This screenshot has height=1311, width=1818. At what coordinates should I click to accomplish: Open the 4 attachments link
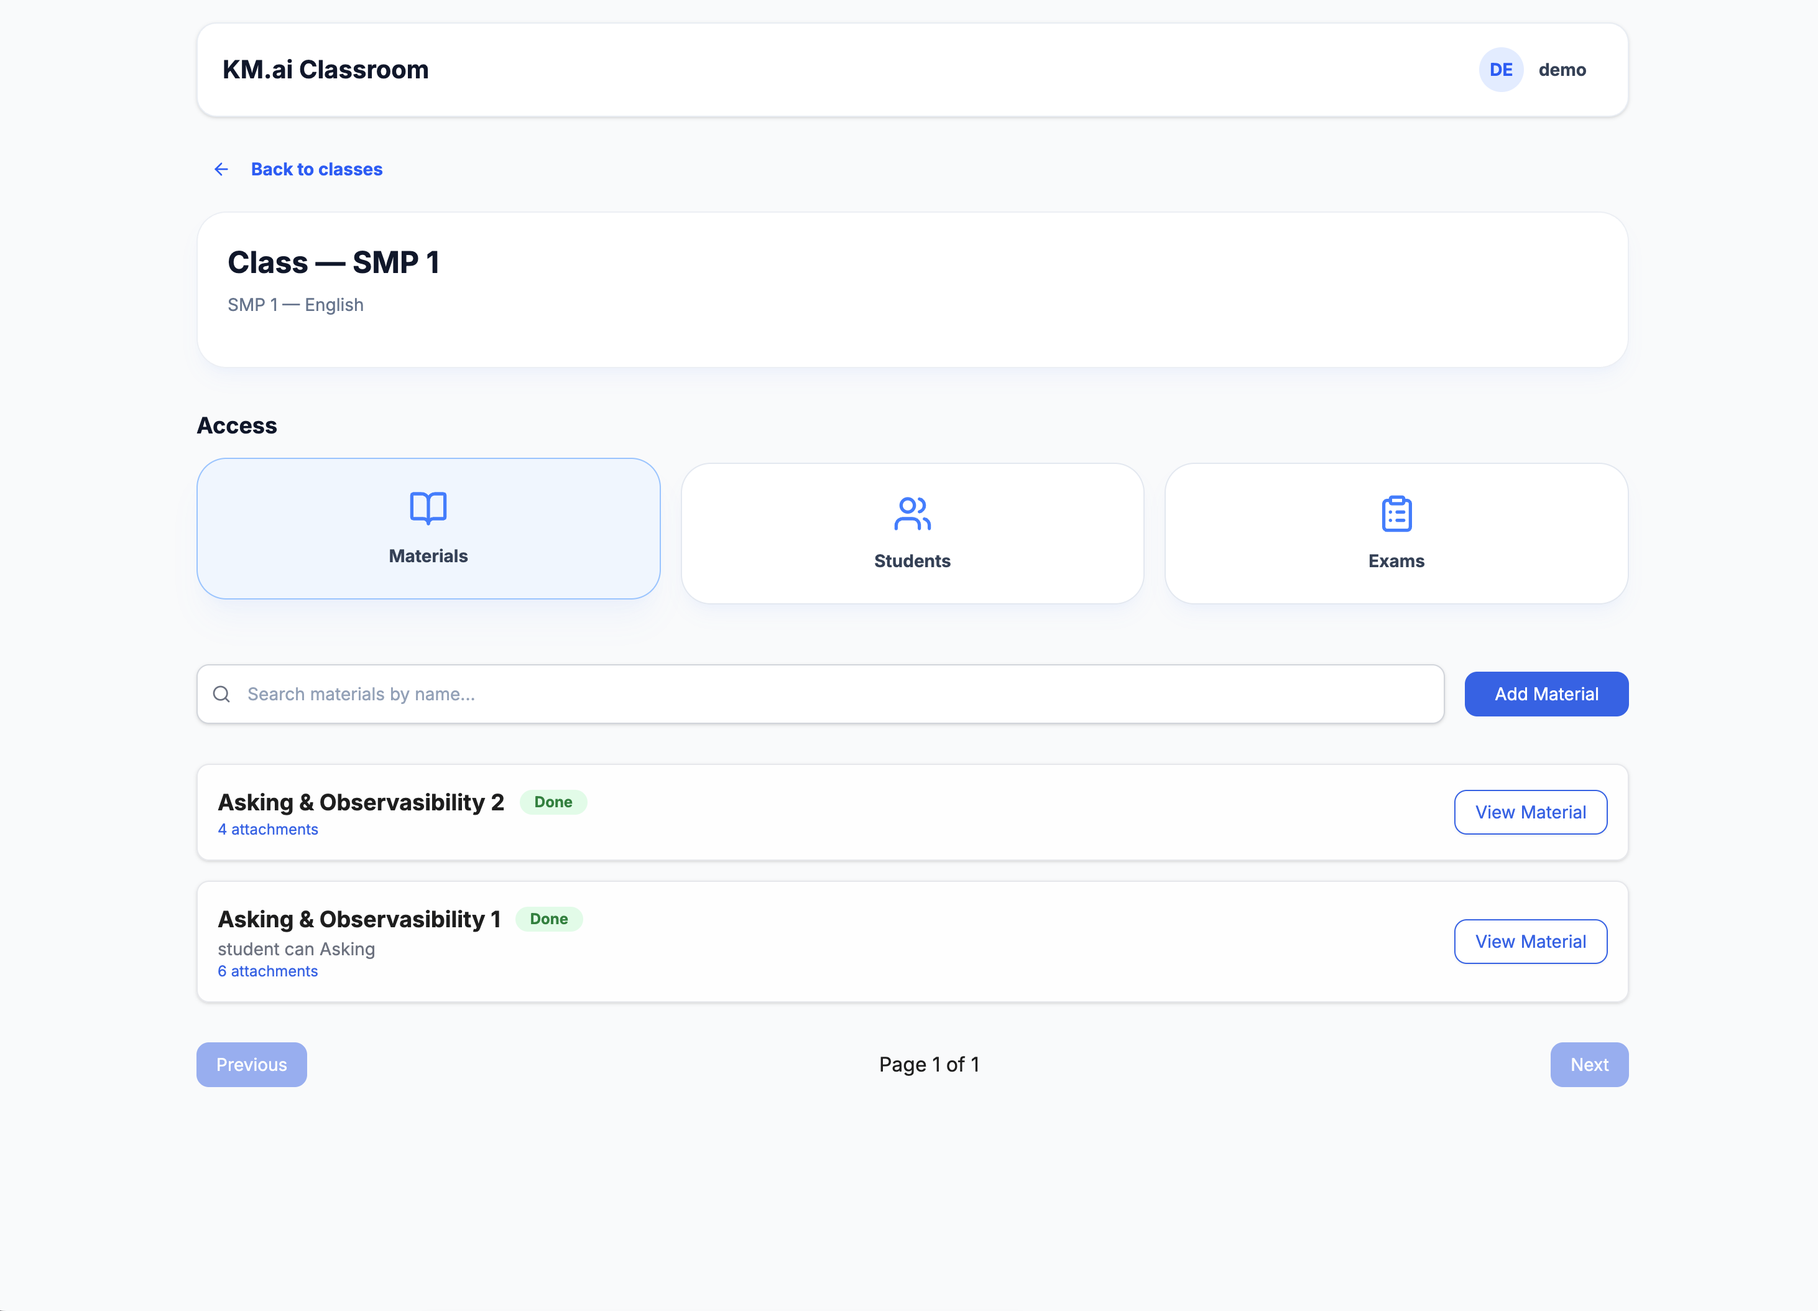pos(268,829)
